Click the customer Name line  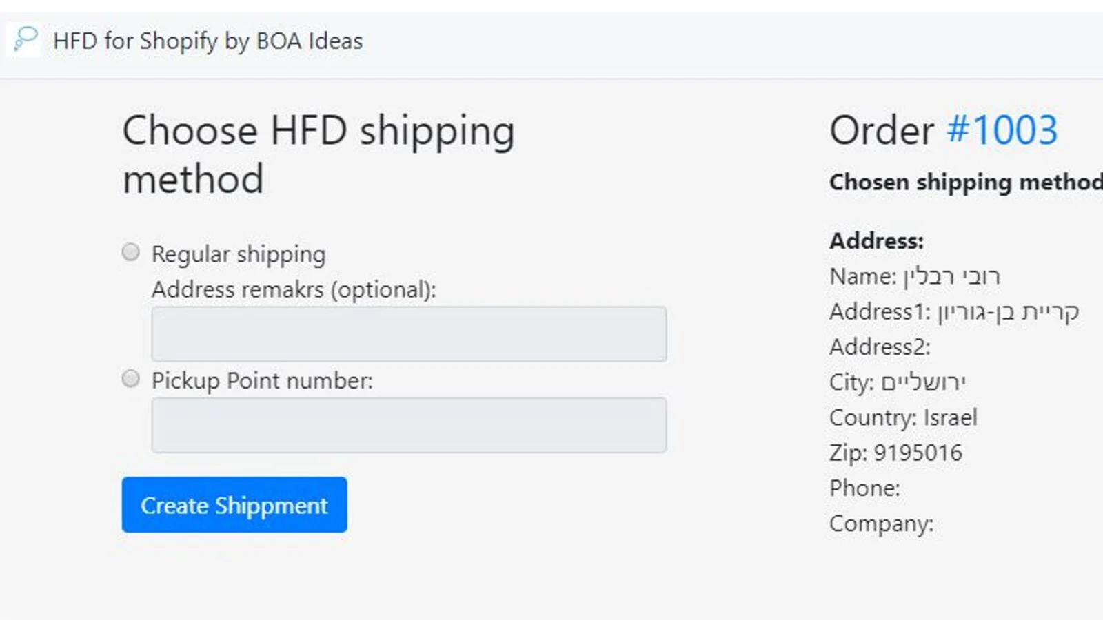click(x=914, y=276)
